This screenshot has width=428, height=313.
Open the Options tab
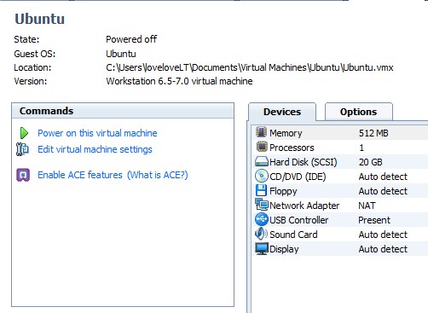coord(358,112)
